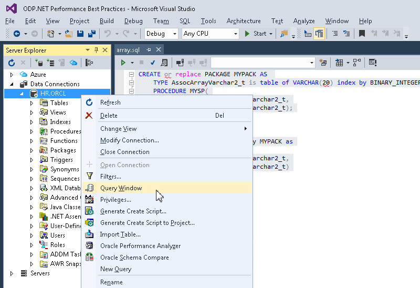Expand the Tables node under HR.ORCL
The height and width of the screenshot is (288, 420).
(31, 103)
